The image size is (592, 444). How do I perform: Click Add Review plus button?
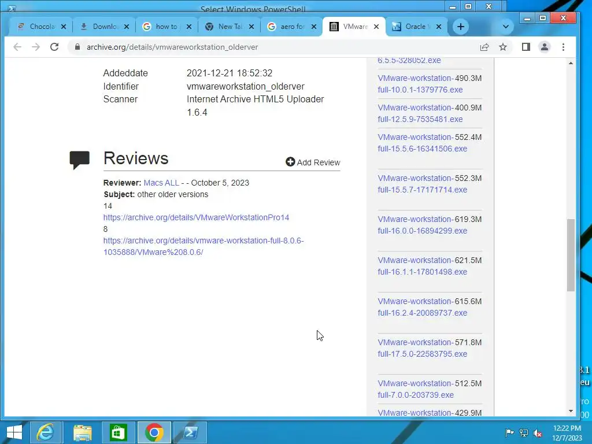click(x=313, y=162)
